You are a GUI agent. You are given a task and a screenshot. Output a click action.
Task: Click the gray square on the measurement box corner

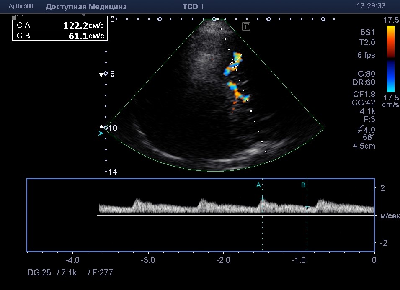pyautogui.click(x=14, y=18)
